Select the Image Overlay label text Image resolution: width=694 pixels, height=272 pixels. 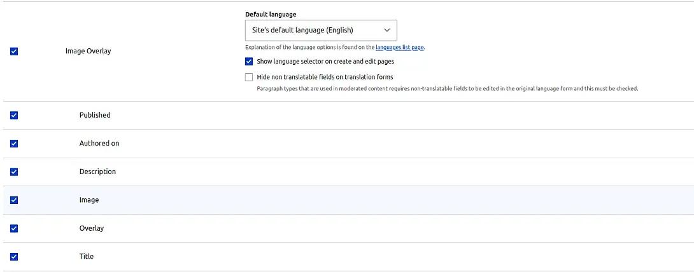point(88,51)
